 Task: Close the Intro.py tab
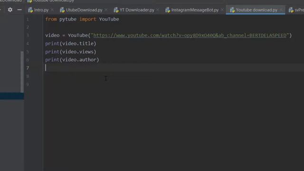[52, 9]
